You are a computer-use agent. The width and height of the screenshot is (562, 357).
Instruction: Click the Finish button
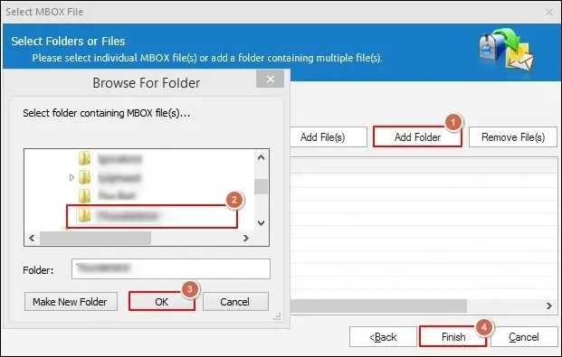point(453,336)
